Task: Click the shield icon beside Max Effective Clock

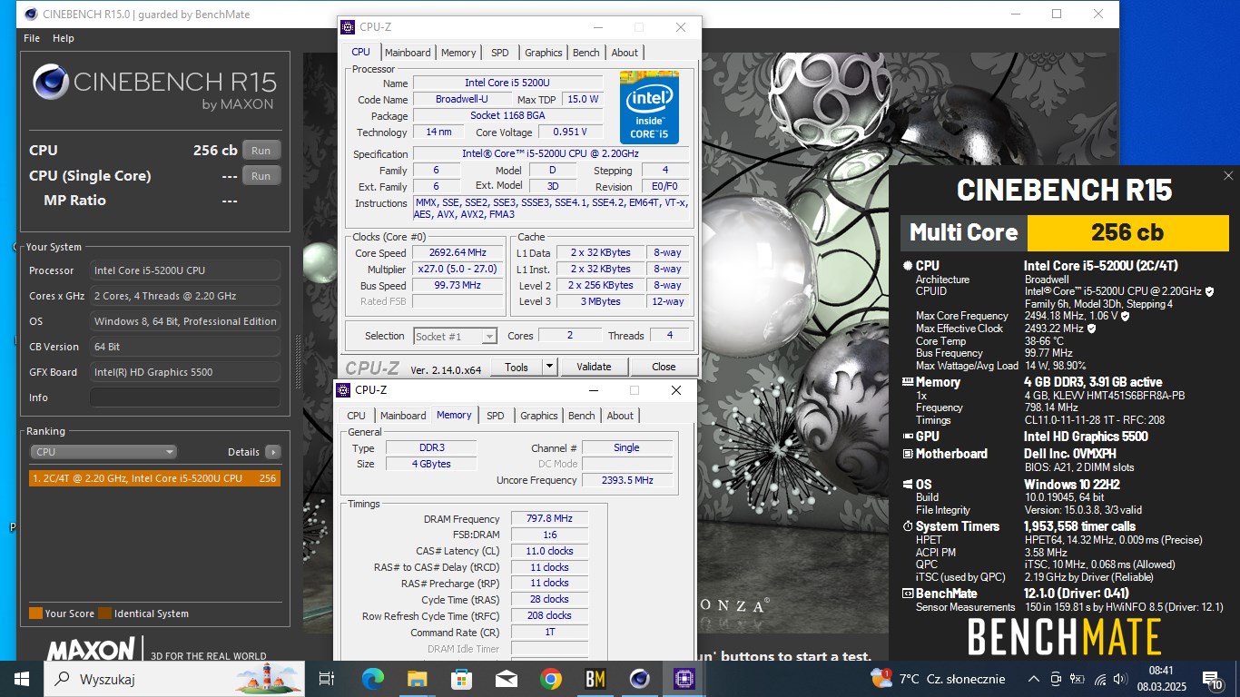Action: [1092, 329]
